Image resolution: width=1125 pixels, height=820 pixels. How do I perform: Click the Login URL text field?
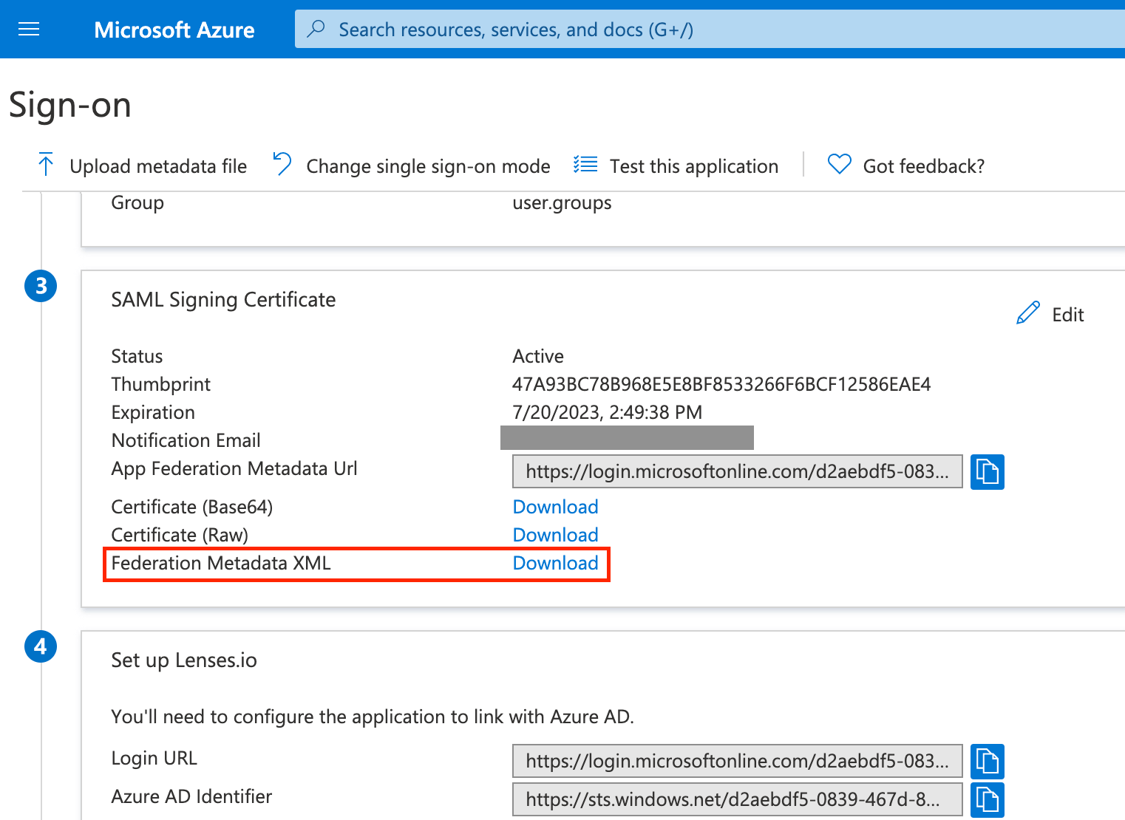(738, 761)
